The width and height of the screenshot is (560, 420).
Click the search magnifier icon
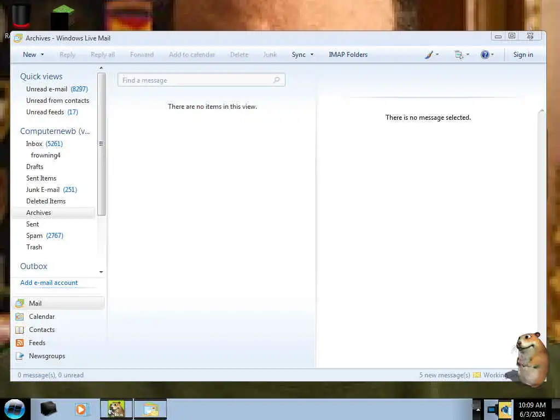coord(276,80)
